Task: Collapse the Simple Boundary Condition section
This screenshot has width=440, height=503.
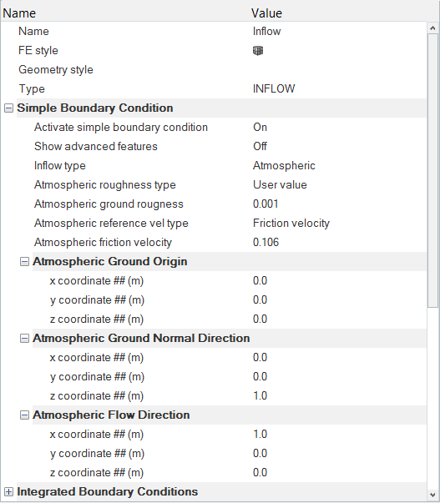Action: click(8, 108)
